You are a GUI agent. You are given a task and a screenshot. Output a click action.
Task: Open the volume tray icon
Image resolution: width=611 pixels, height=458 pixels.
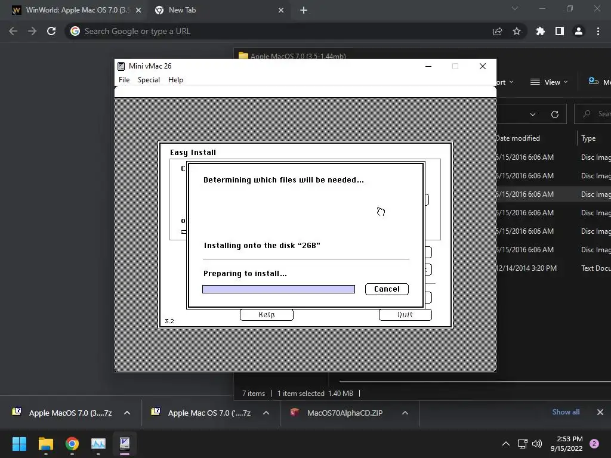click(x=537, y=444)
